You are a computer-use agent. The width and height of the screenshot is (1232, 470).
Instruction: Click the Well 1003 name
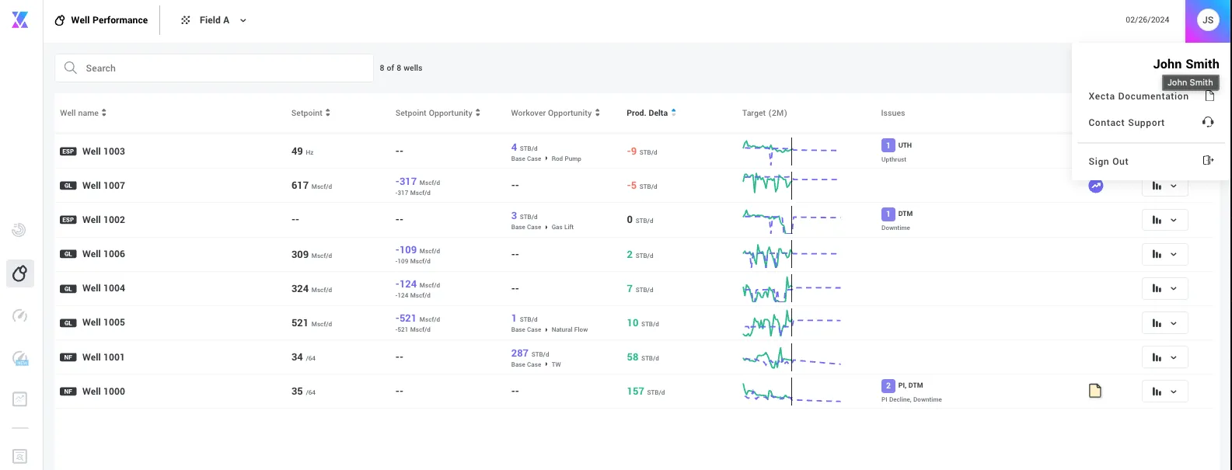(x=103, y=151)
